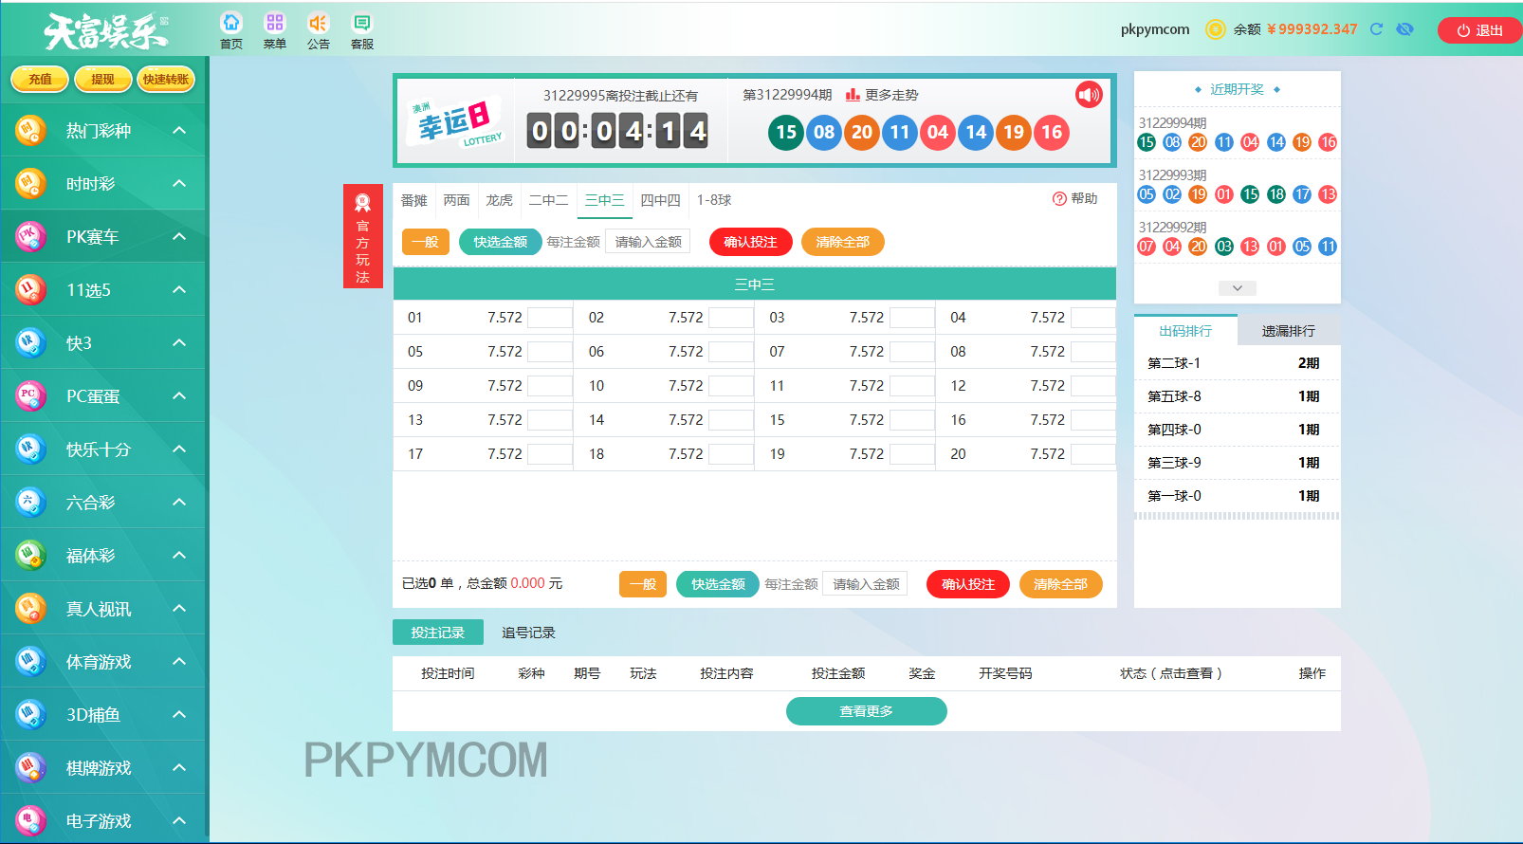Refresh the account balance
The height and width of the screenshot is (844, 1523).
(x=1376, y=29)
